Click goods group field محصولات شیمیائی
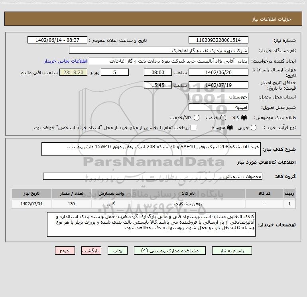 (153, 176)
